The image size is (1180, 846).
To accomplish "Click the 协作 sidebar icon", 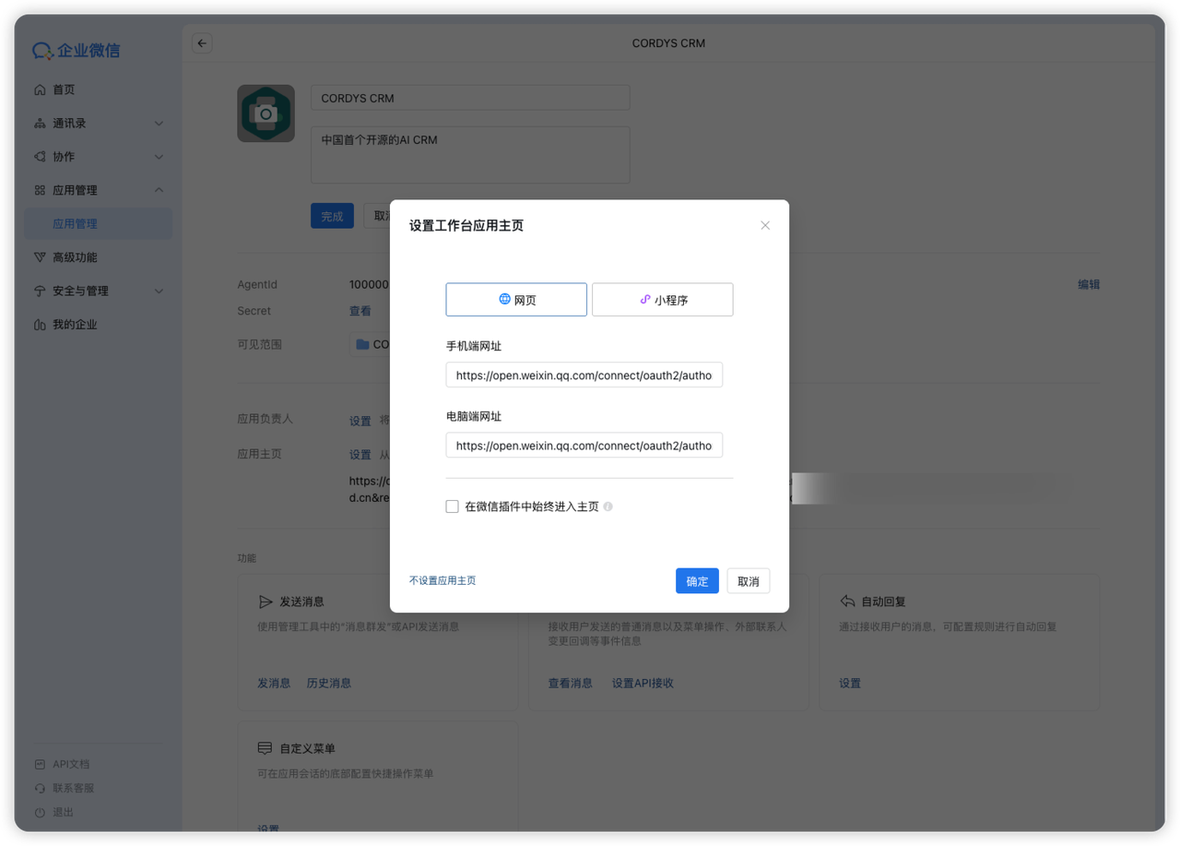I will click(x=40, y=157).
